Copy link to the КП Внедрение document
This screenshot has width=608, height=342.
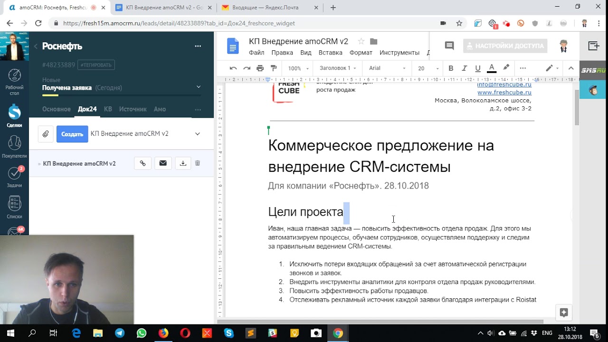pyautogui.click(x=142, y=163)
